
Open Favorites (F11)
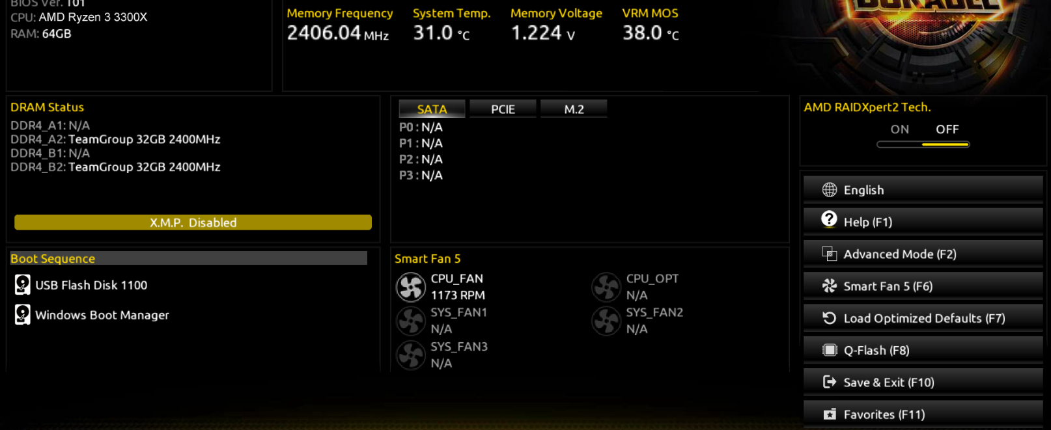point(923,414)
